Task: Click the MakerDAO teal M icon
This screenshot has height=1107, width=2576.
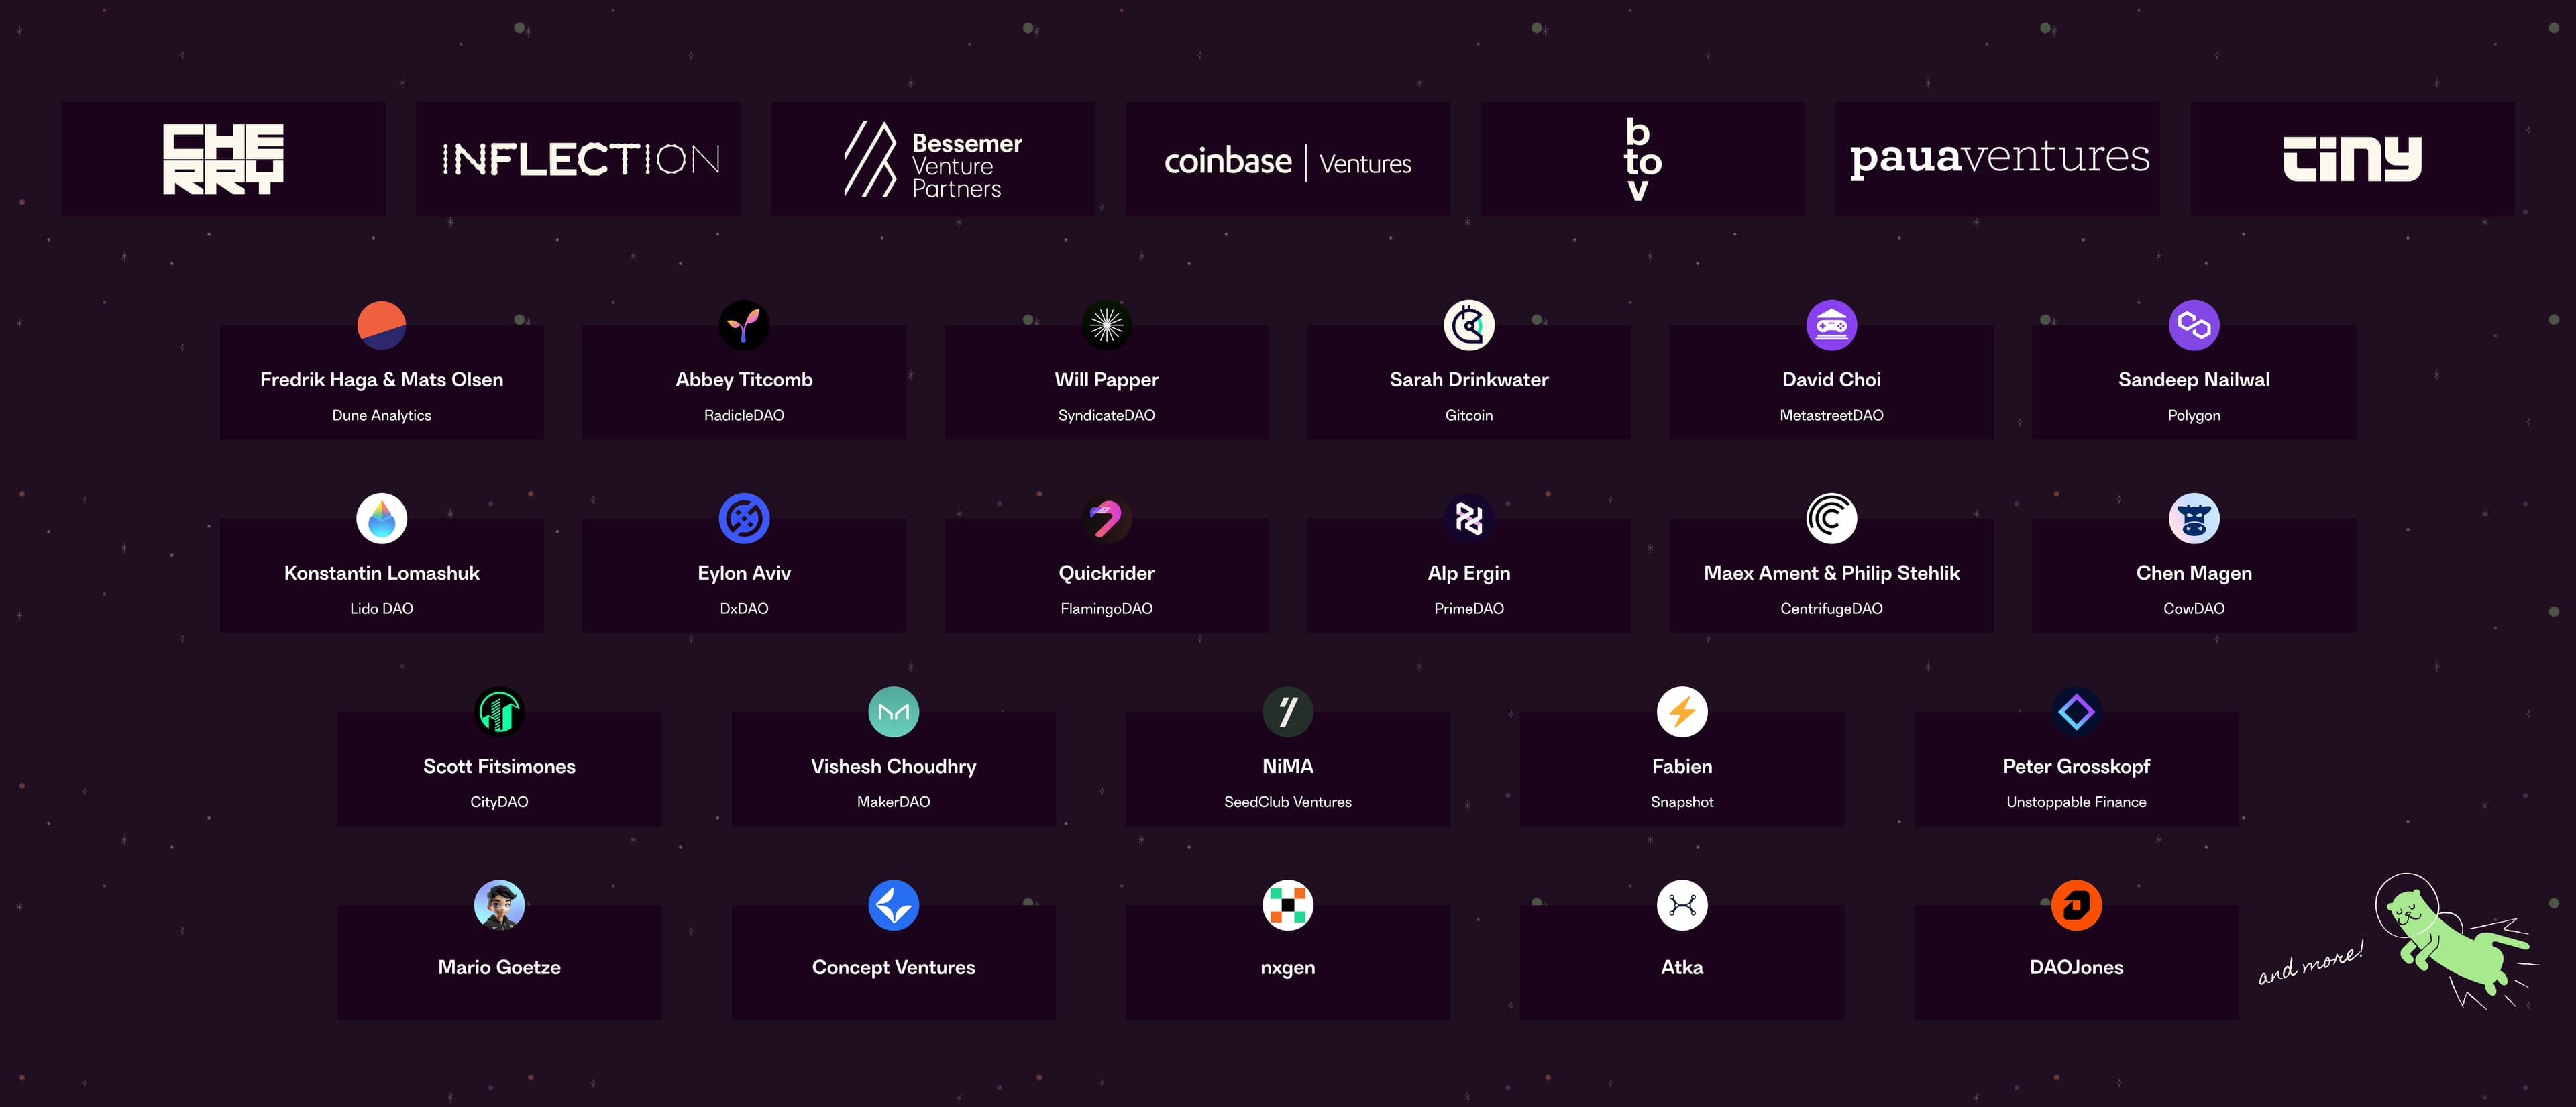Action: point(894,712)
